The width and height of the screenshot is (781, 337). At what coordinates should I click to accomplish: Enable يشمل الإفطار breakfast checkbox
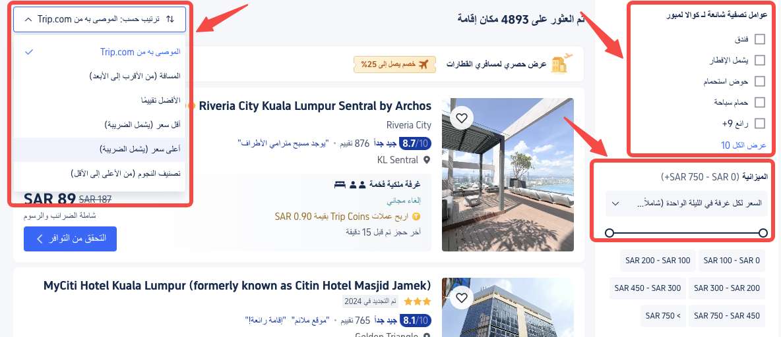click(x=760, y=60)
